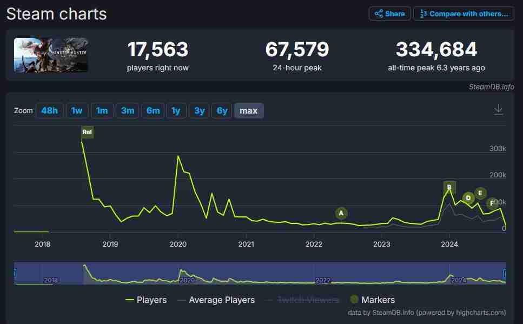This screenshot has height=324, width=523.
Task: Set zoom to 6m
Action: (x=153, y=111)
